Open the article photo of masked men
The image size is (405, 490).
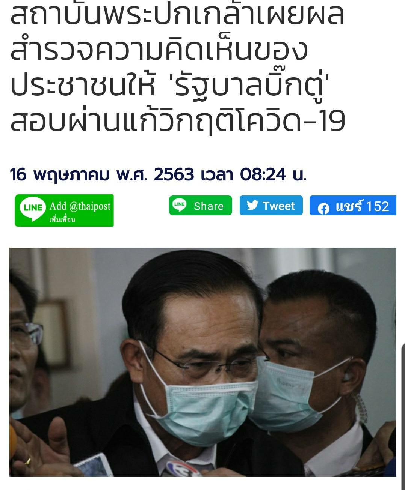tap(203, 362)
